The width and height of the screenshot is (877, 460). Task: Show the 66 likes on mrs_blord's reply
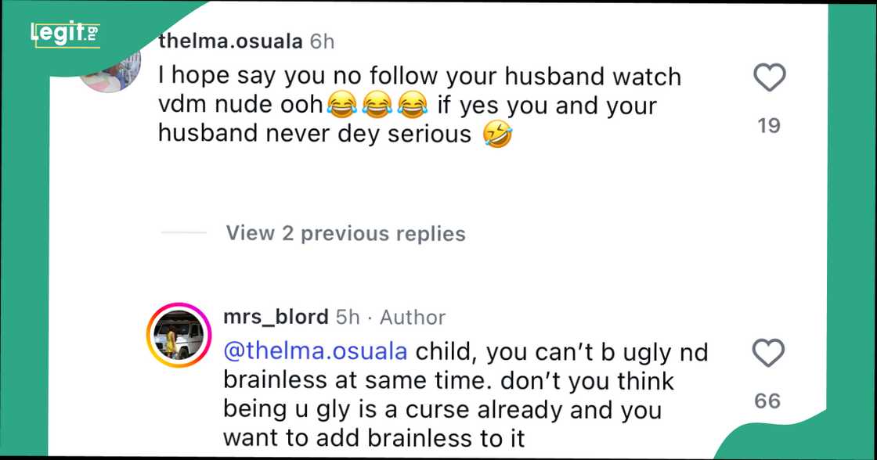pos(767,401)
